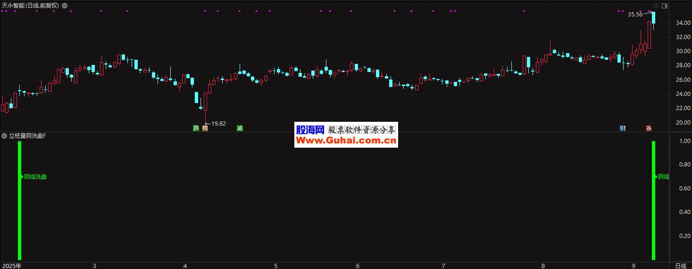
Task: Click the 35.56 high price label
Action: point(635,15)
